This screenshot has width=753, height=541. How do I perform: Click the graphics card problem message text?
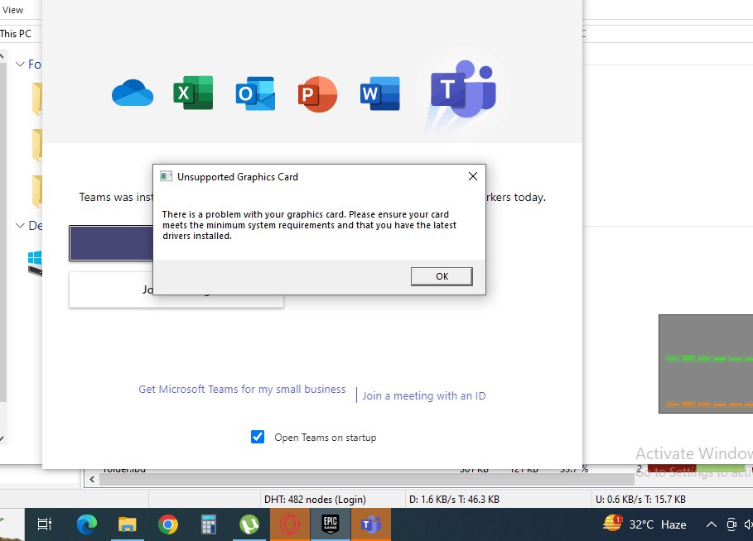[309, 225]
